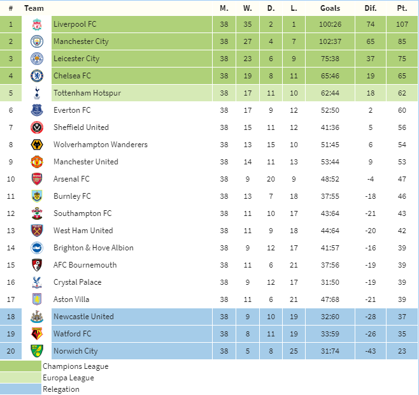Click the Tottenham Hotspur cockerel crest
The width and height of the screenshot is (419, 395).
(37, 93)
